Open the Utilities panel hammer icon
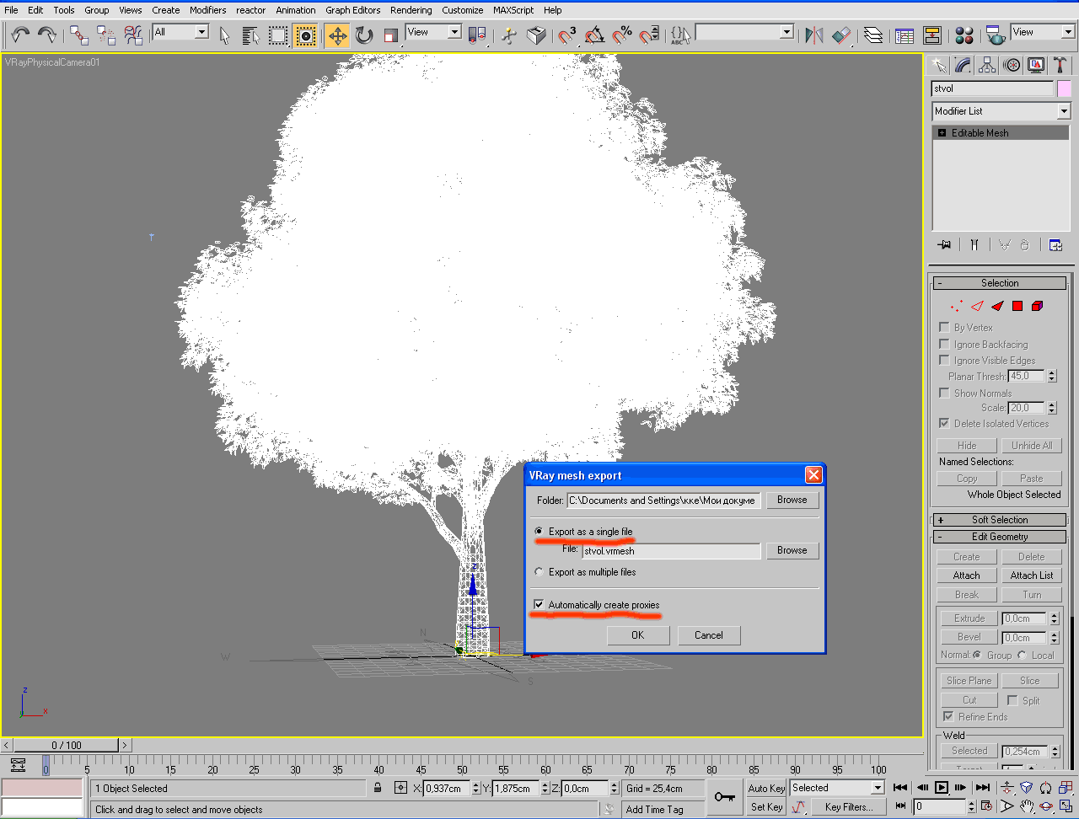 (x=1060, y=65)
